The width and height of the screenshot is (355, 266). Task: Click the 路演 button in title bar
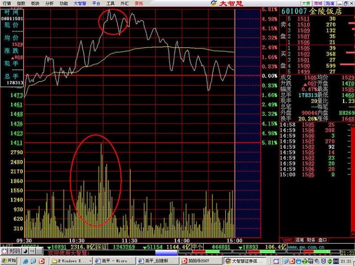pyautogui.click(x=330, y=4)
